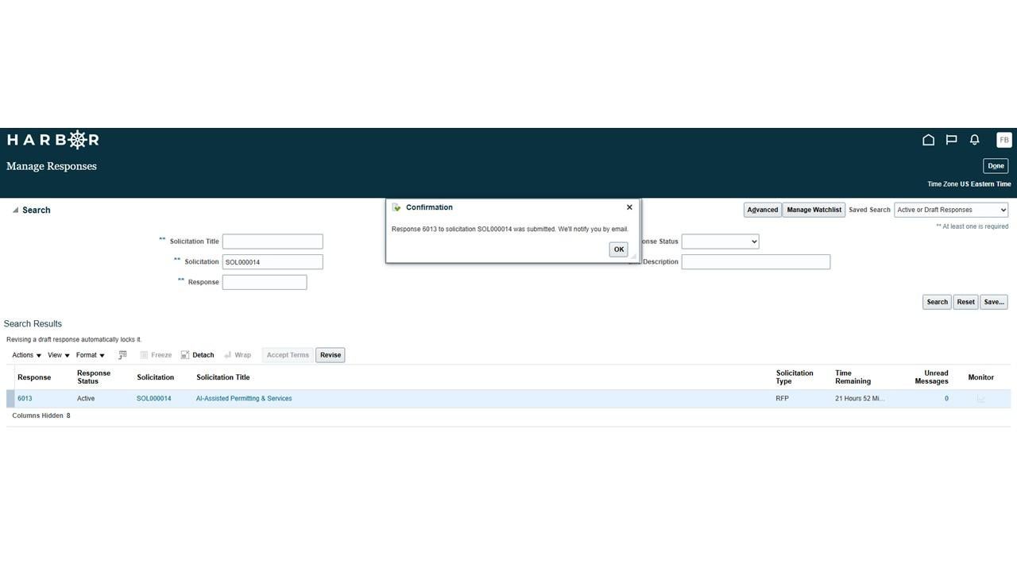Sort by Solicitation Type column header
Screen dimensions: 1017x572
[795, 377]
